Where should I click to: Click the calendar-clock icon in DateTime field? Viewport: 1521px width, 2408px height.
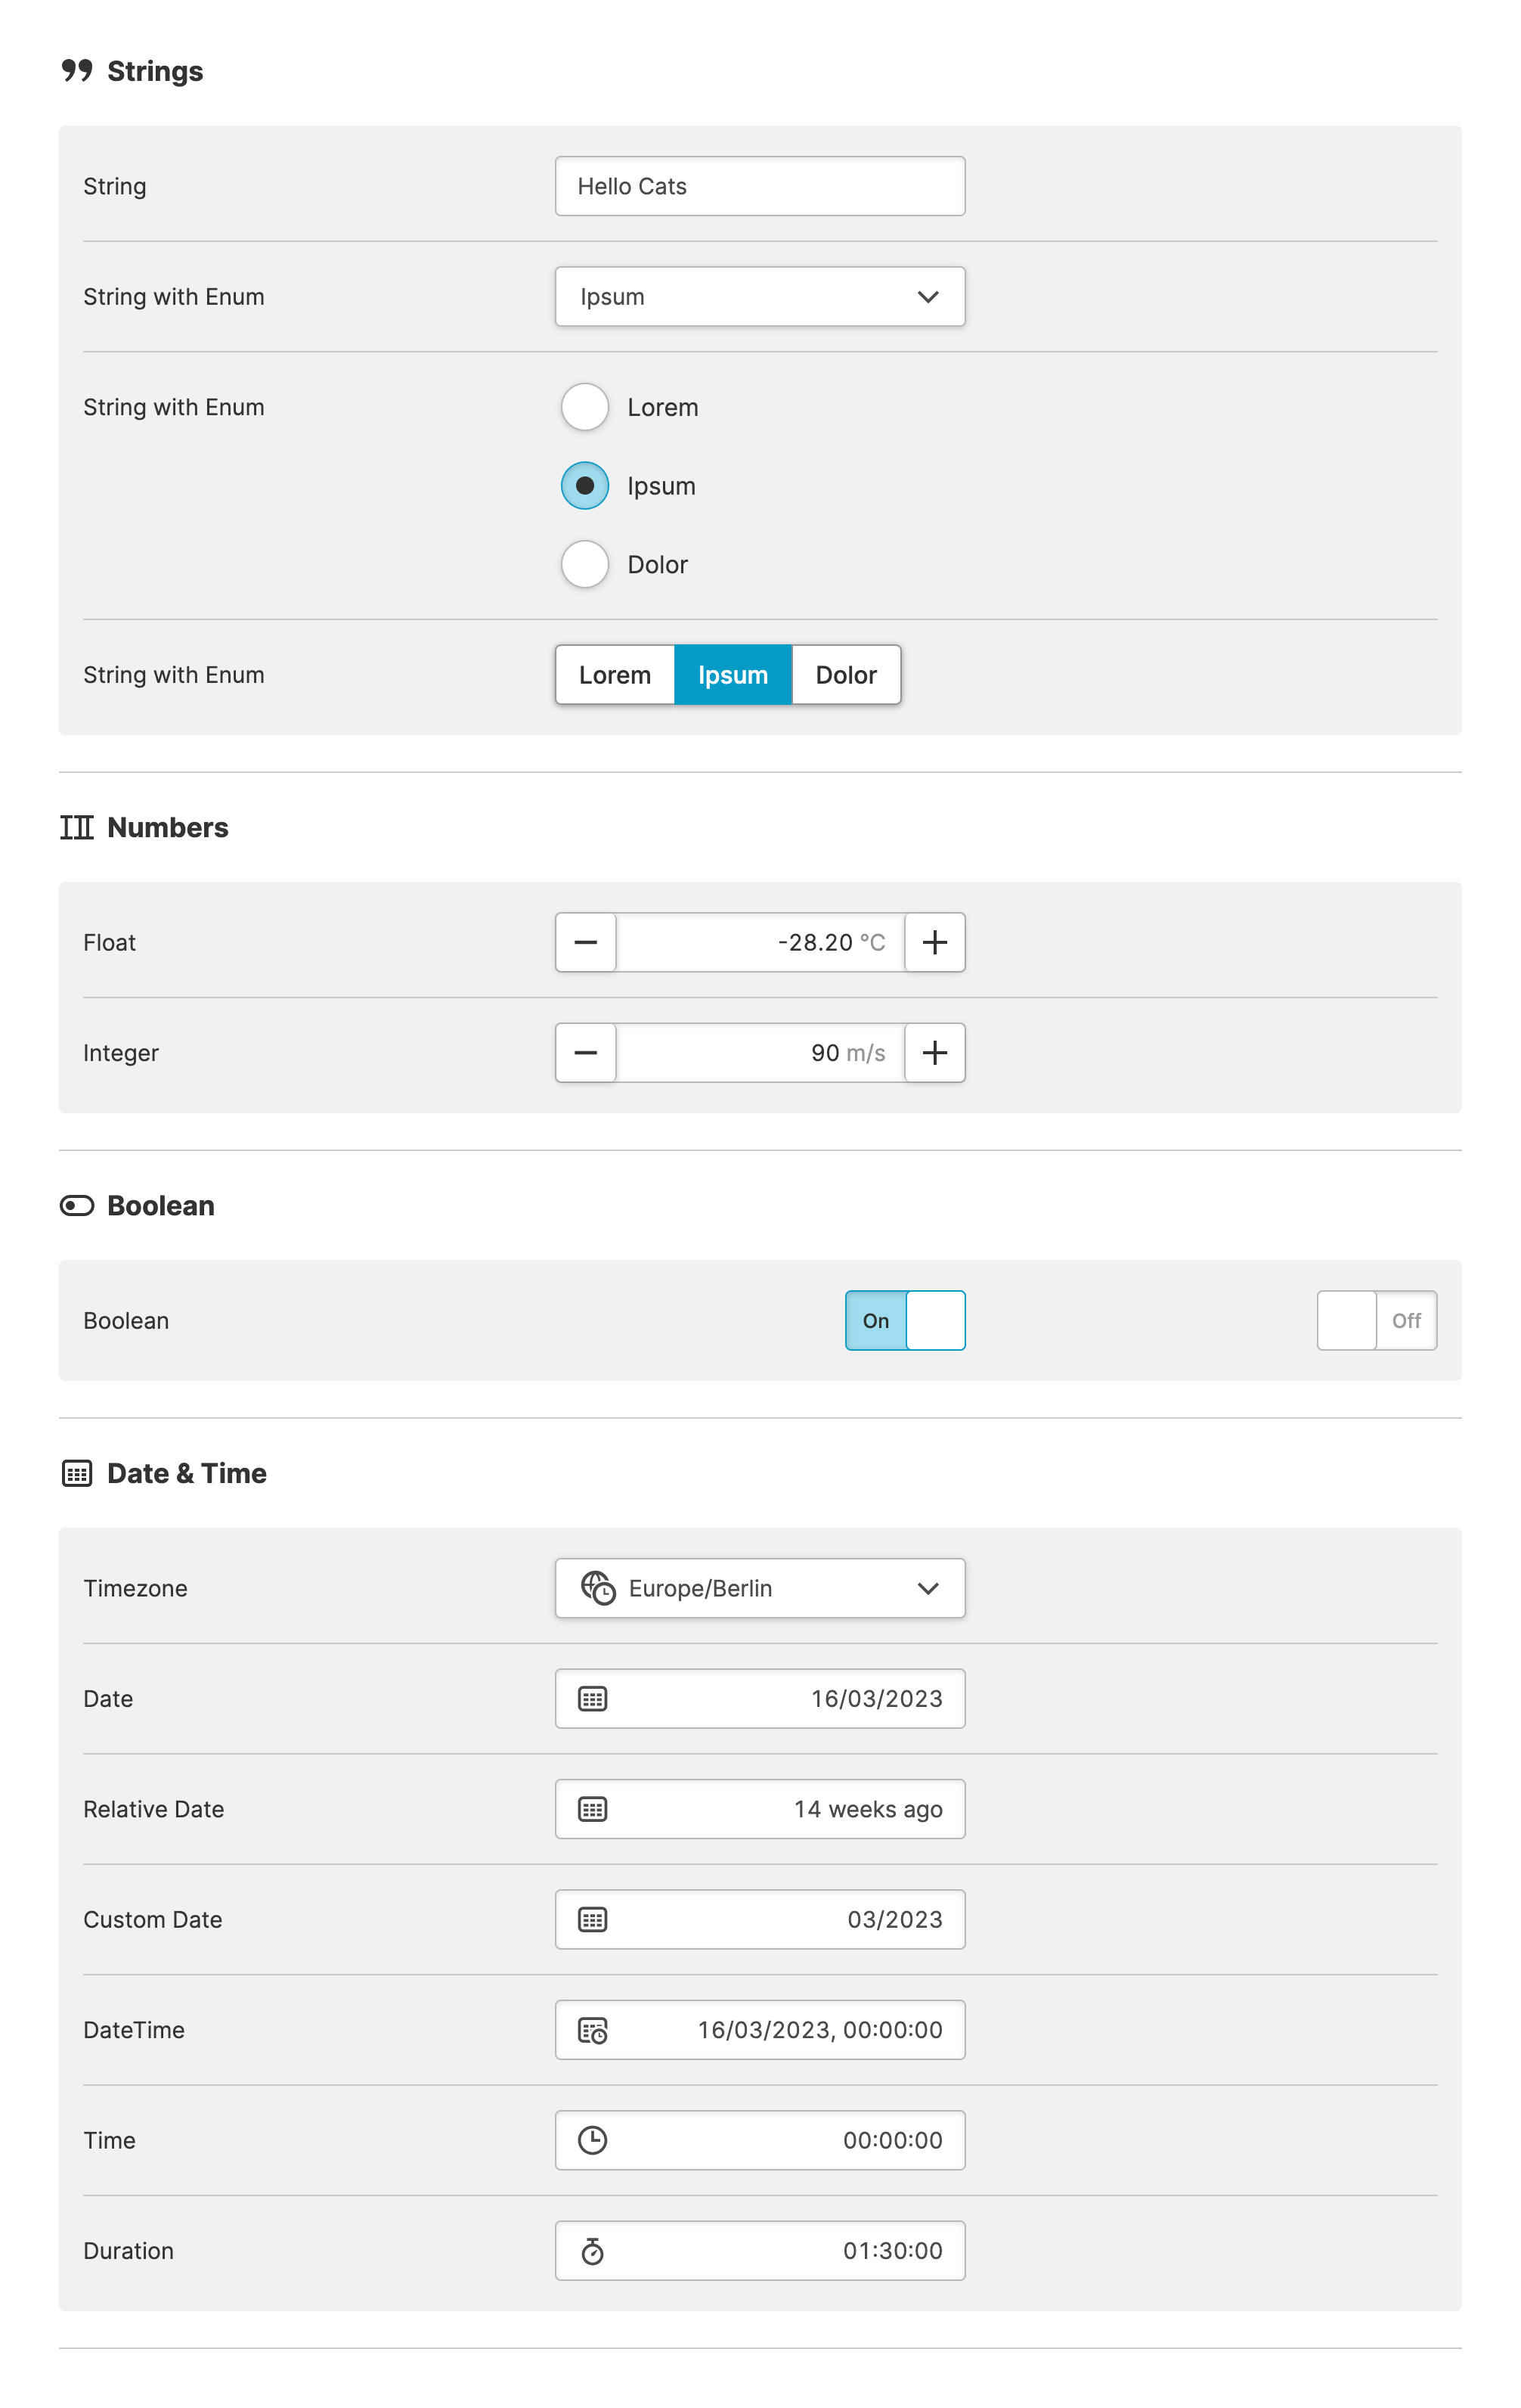pyautogui.click(x=593, y=2030)
